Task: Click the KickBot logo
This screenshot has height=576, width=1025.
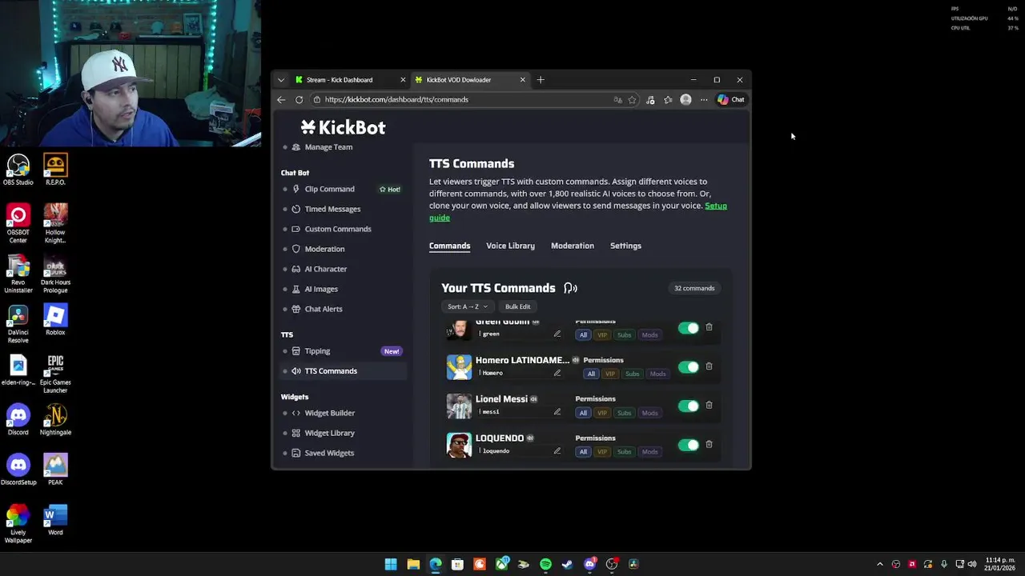Action: click(343, 127)
